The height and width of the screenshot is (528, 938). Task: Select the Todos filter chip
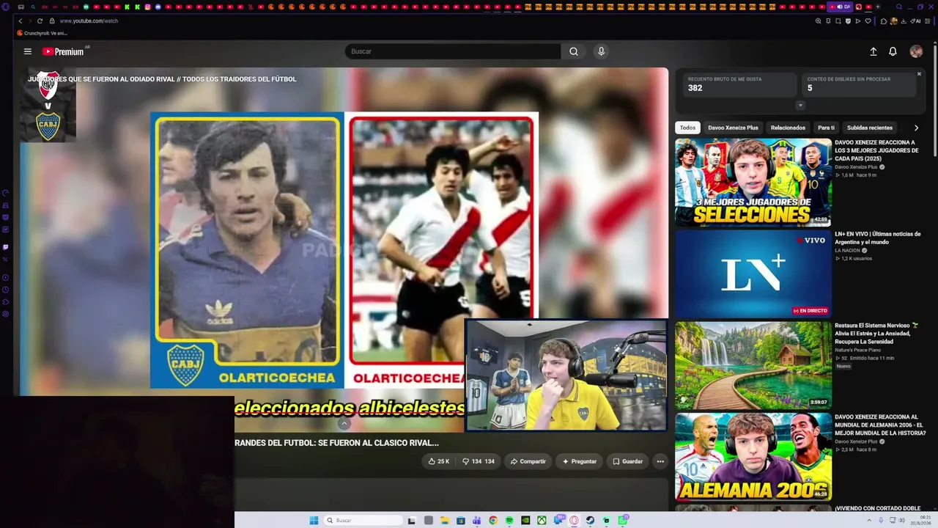click(x=687, y=128)
